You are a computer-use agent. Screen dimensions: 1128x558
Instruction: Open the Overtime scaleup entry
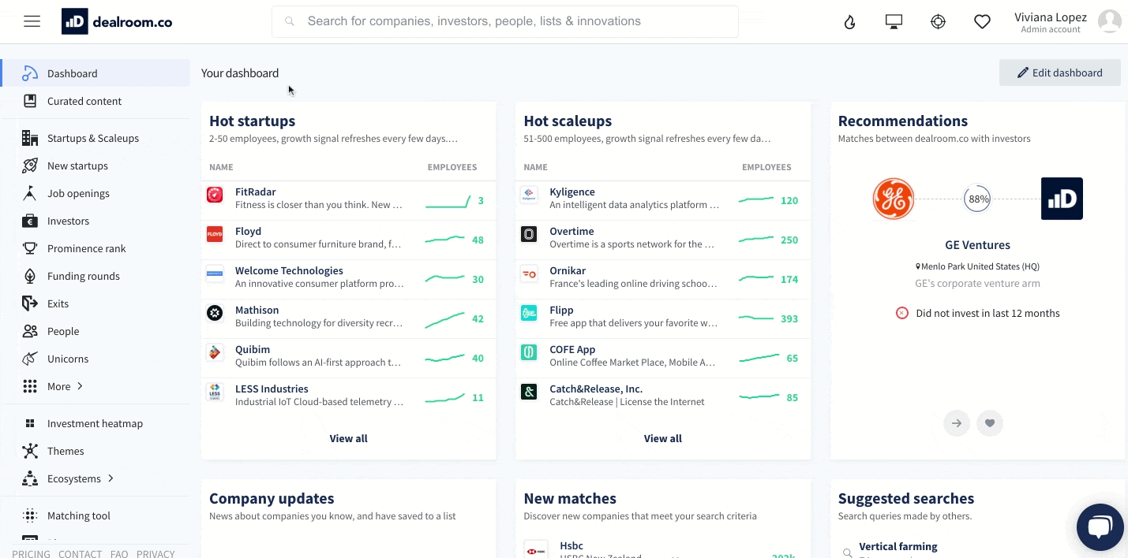pyautogui.click(x=663, y=240)
